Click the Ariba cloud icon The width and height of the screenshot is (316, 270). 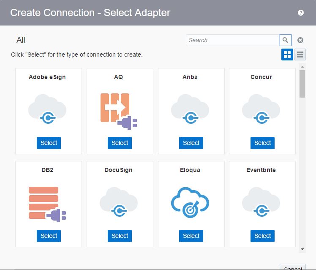[190, 109]
